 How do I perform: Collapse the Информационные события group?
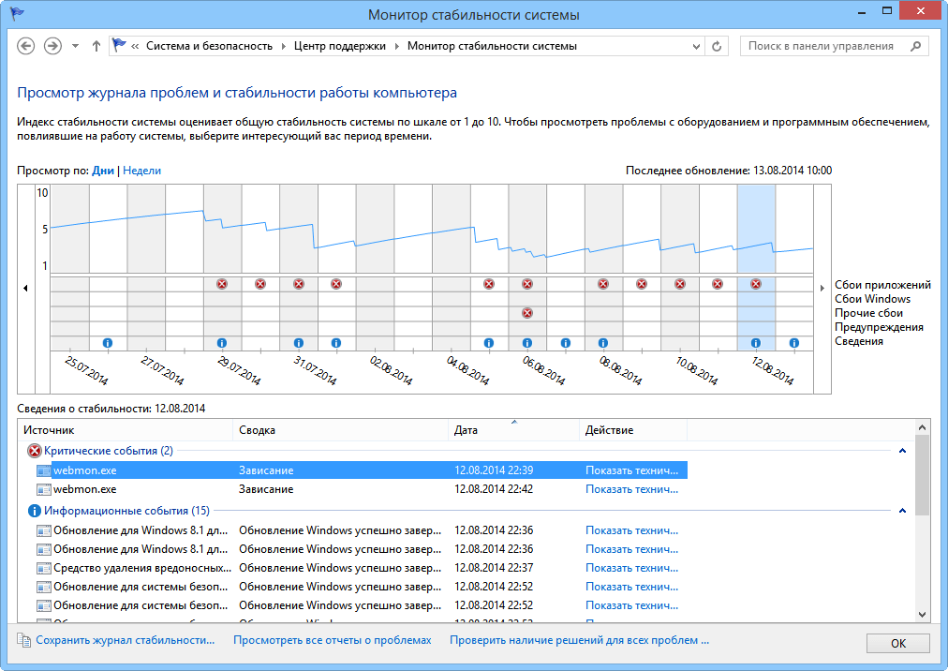(x=902, y=511)
